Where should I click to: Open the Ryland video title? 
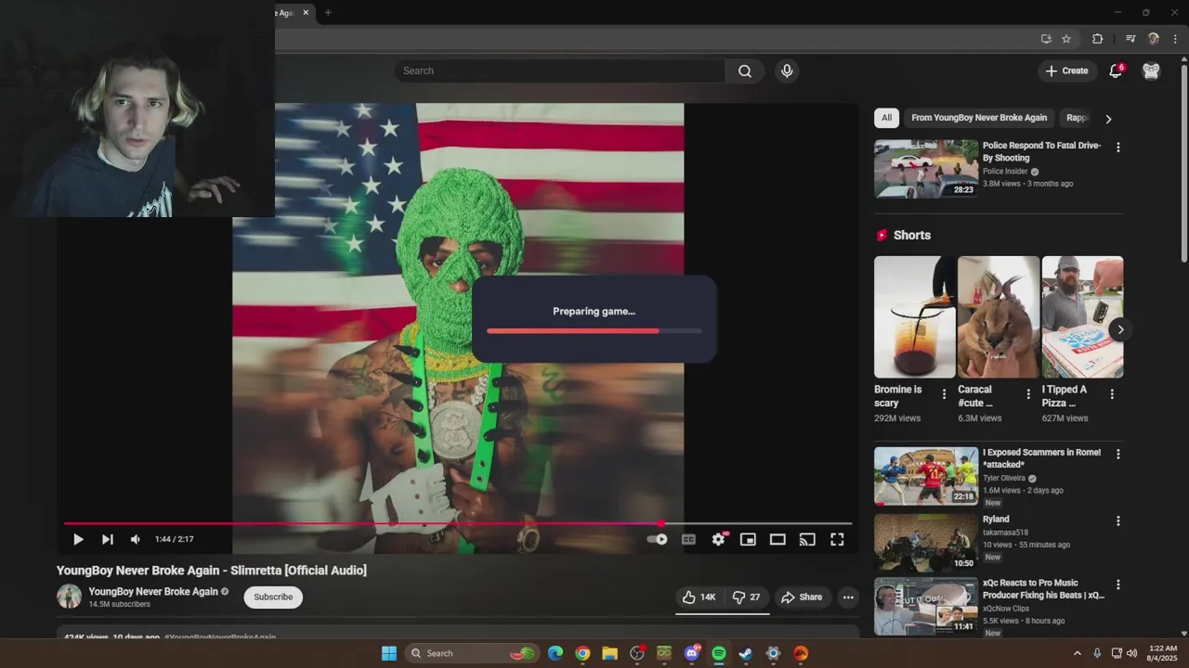996,520
